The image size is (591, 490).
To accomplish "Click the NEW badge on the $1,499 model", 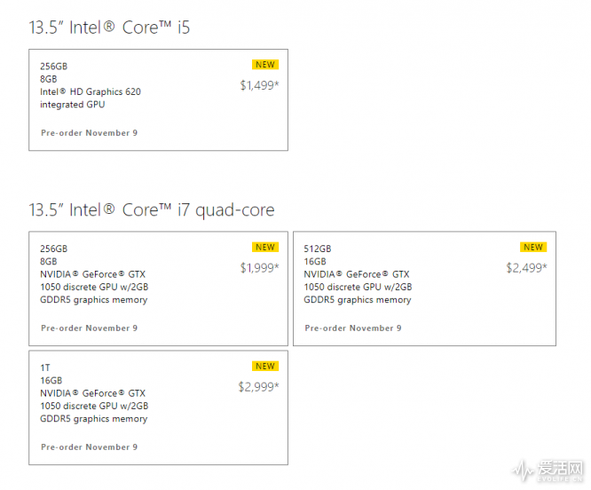I will tap(265, 65).
